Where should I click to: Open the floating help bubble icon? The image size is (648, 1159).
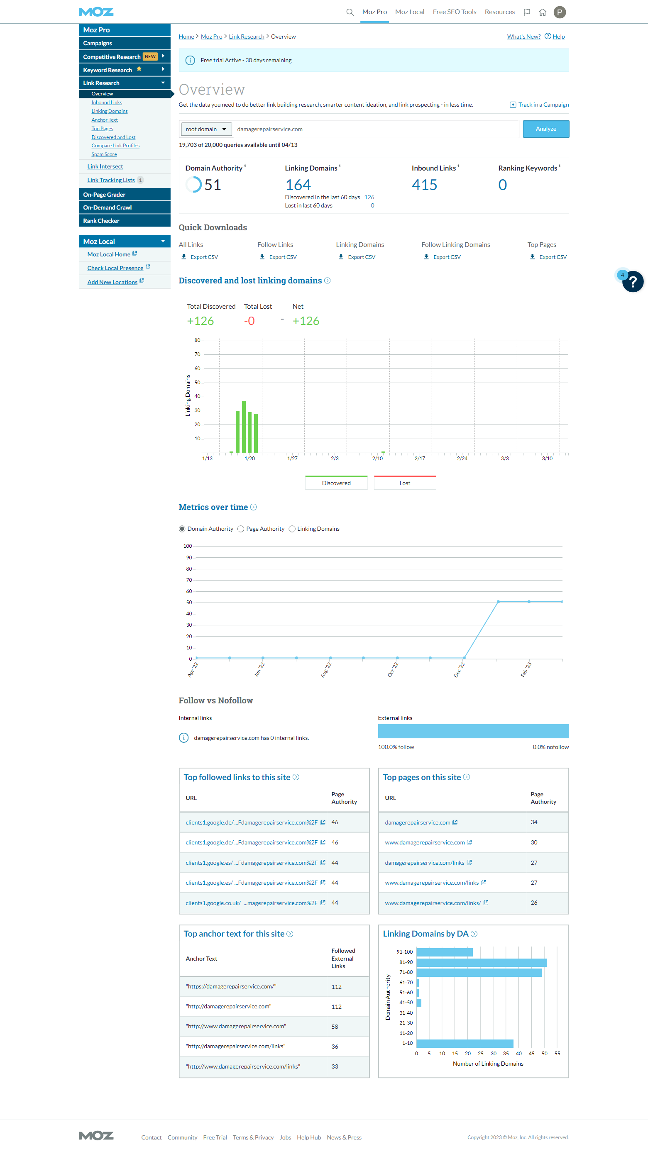(633, 282)
